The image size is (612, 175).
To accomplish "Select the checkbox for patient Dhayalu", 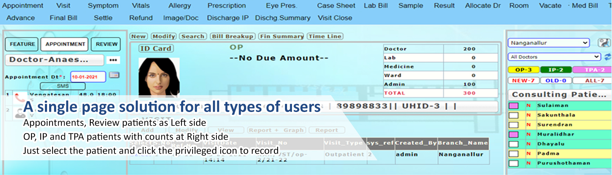I will (x=514, y=144).
